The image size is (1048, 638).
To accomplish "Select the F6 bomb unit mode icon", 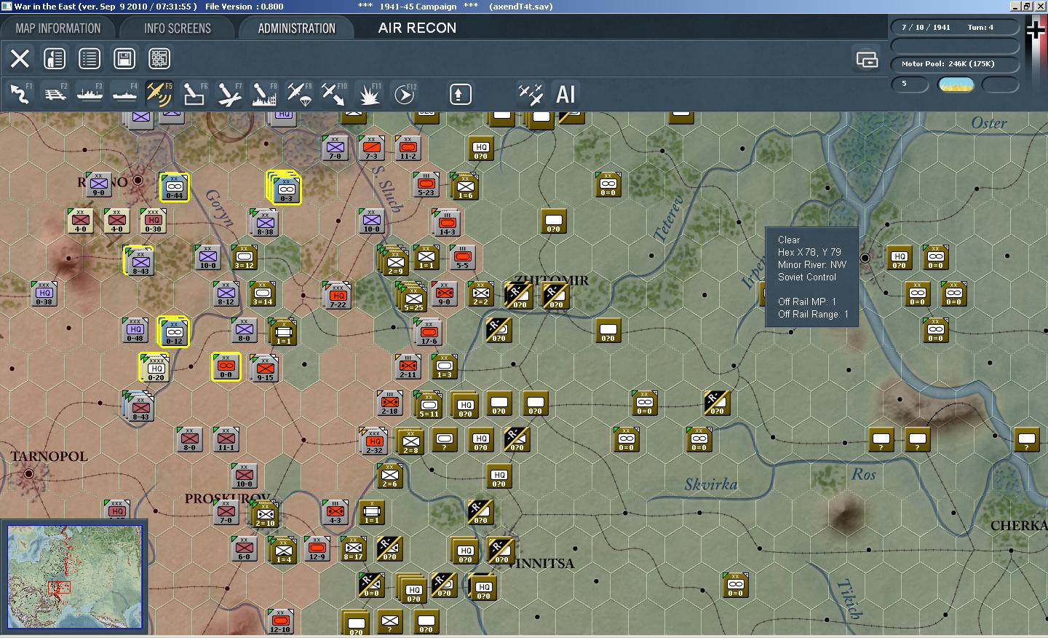I will click(194, 94).
